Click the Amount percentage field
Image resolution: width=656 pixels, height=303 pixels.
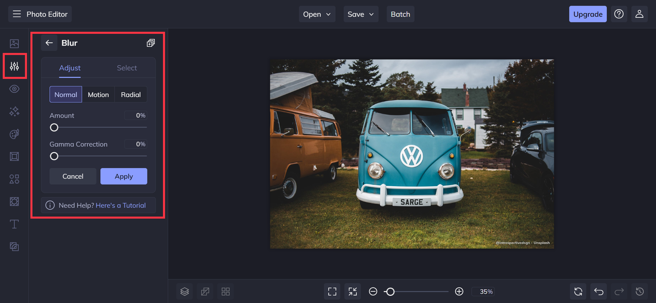[136, 116]
